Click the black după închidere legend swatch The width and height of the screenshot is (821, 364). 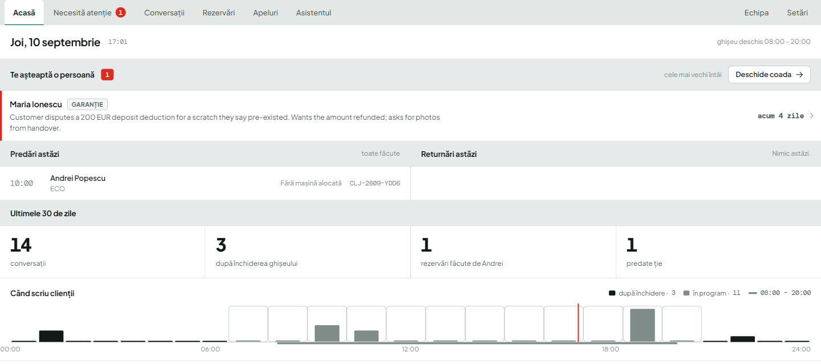pyautogui.click(x=612, y=293)
